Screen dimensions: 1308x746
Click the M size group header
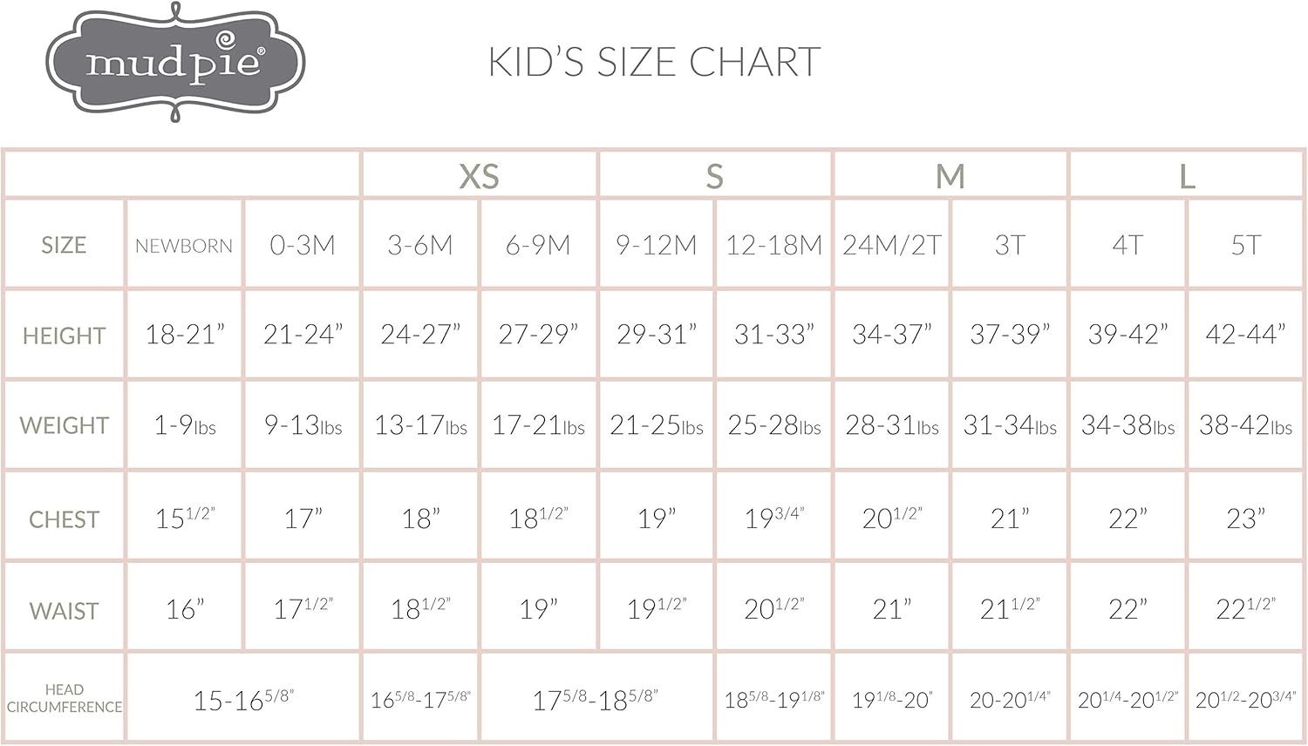click(950, 176)
